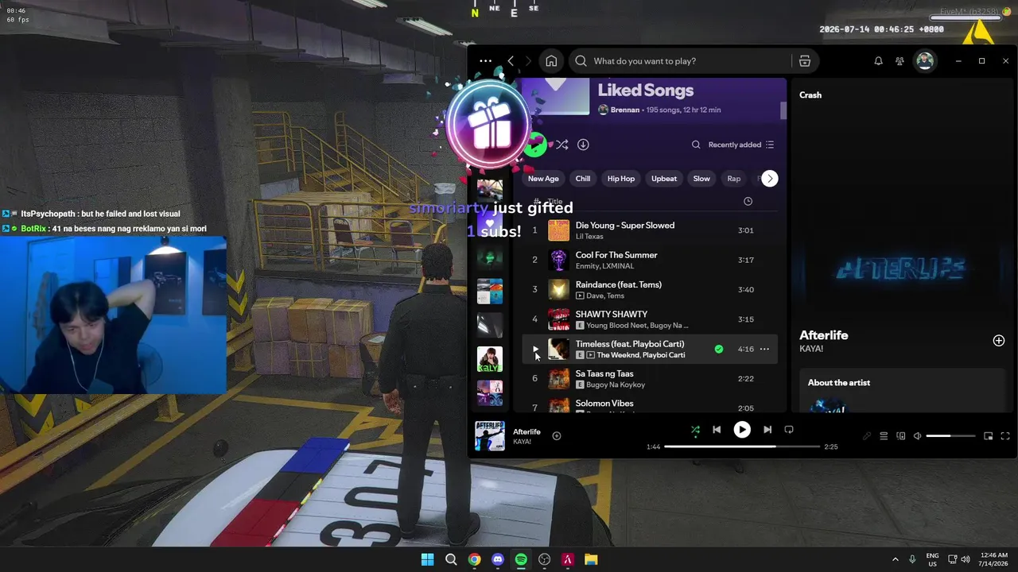Filter Liked Songs by Hip Hop
The width and height of the screenshot is (1018, 572).
[x=621, y=179]
